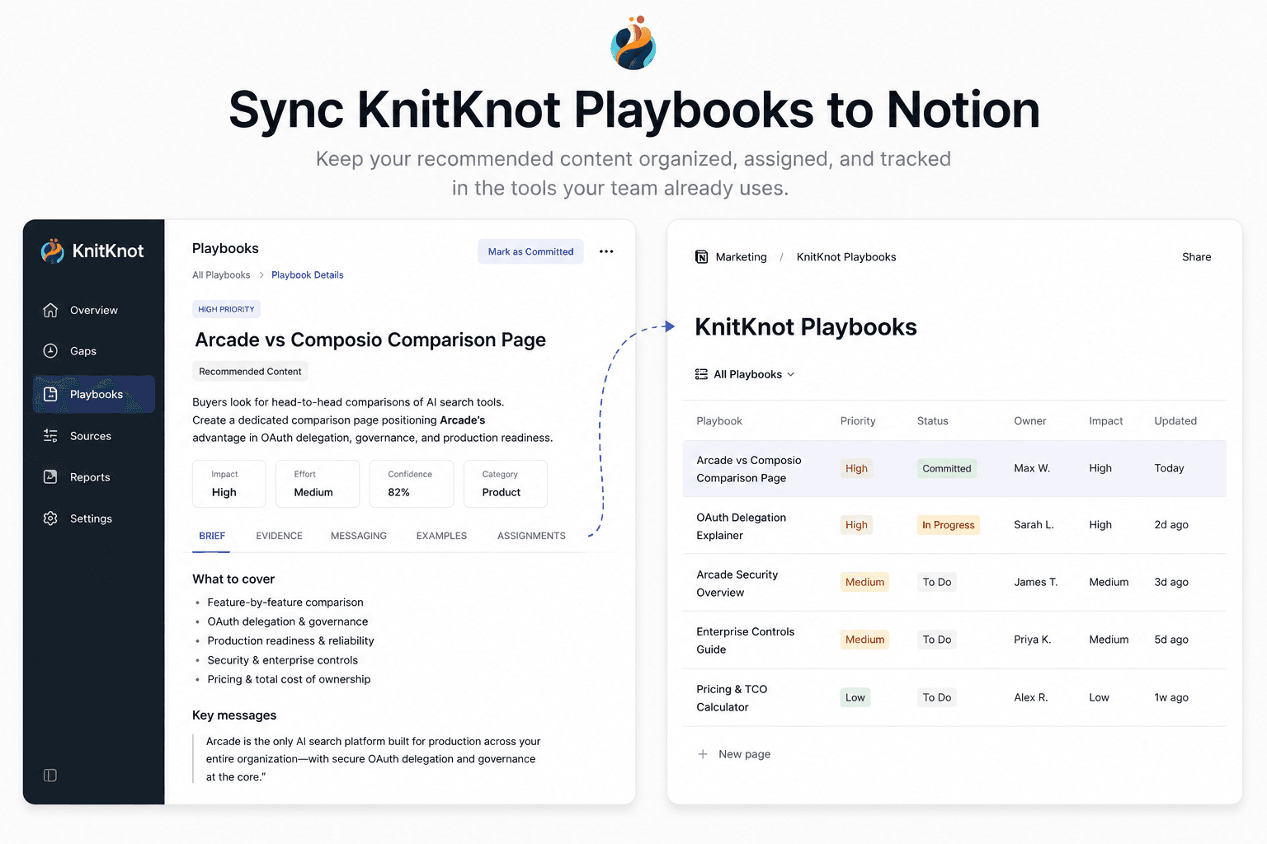
Task: Switch to the BRIEF tab
Action: click(x=212, y=536)
